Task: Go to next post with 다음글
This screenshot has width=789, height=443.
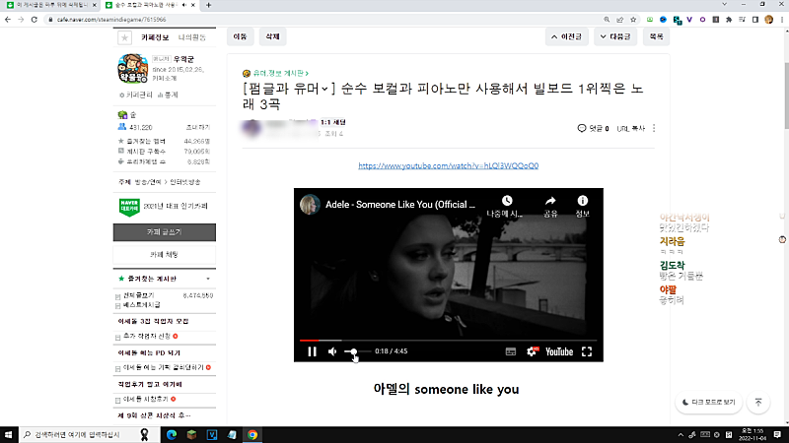Action: tap(615, 36)
